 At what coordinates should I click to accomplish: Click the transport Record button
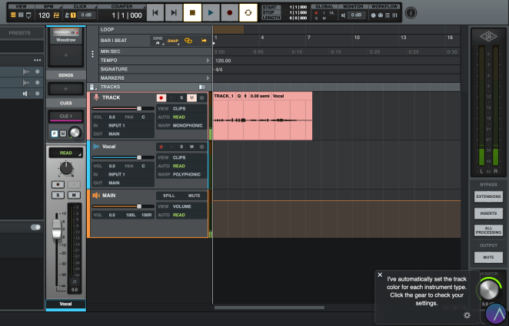(x=229, y=12)
